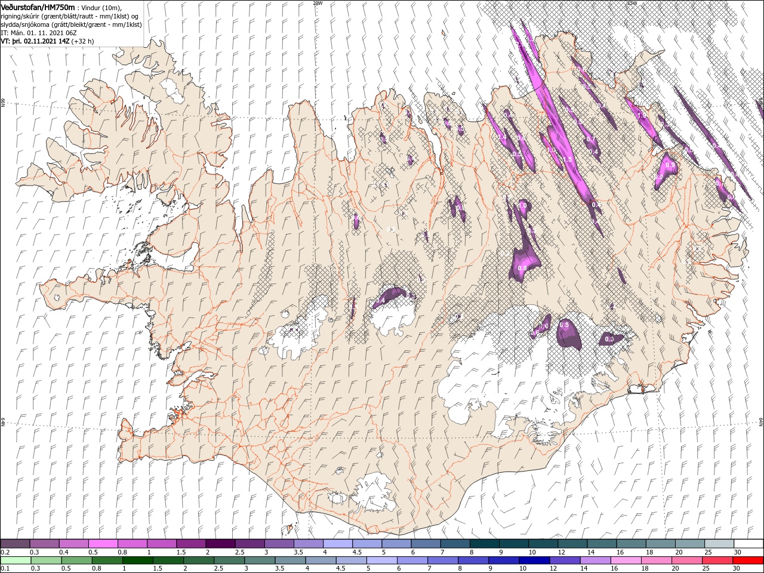Pick pale green lower swatch between 0.1 and 0.3

16,560
